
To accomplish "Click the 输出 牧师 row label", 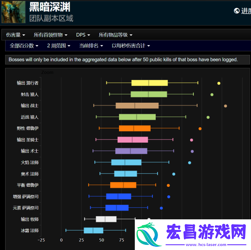I will (30, 219).
